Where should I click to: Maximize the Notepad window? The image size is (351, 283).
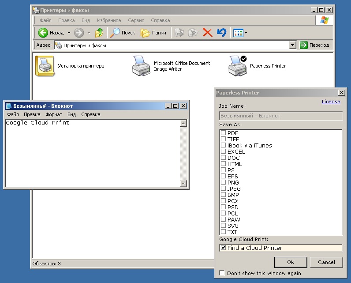[175, 106]
